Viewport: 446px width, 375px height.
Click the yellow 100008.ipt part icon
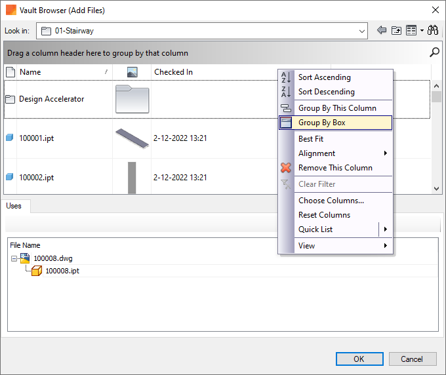(37, 271)
